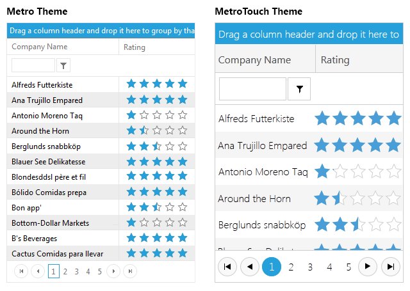Click the MetroTouch grid filter funnel icon
Screen dimensions: 410x291
click(x=299, y=89)
